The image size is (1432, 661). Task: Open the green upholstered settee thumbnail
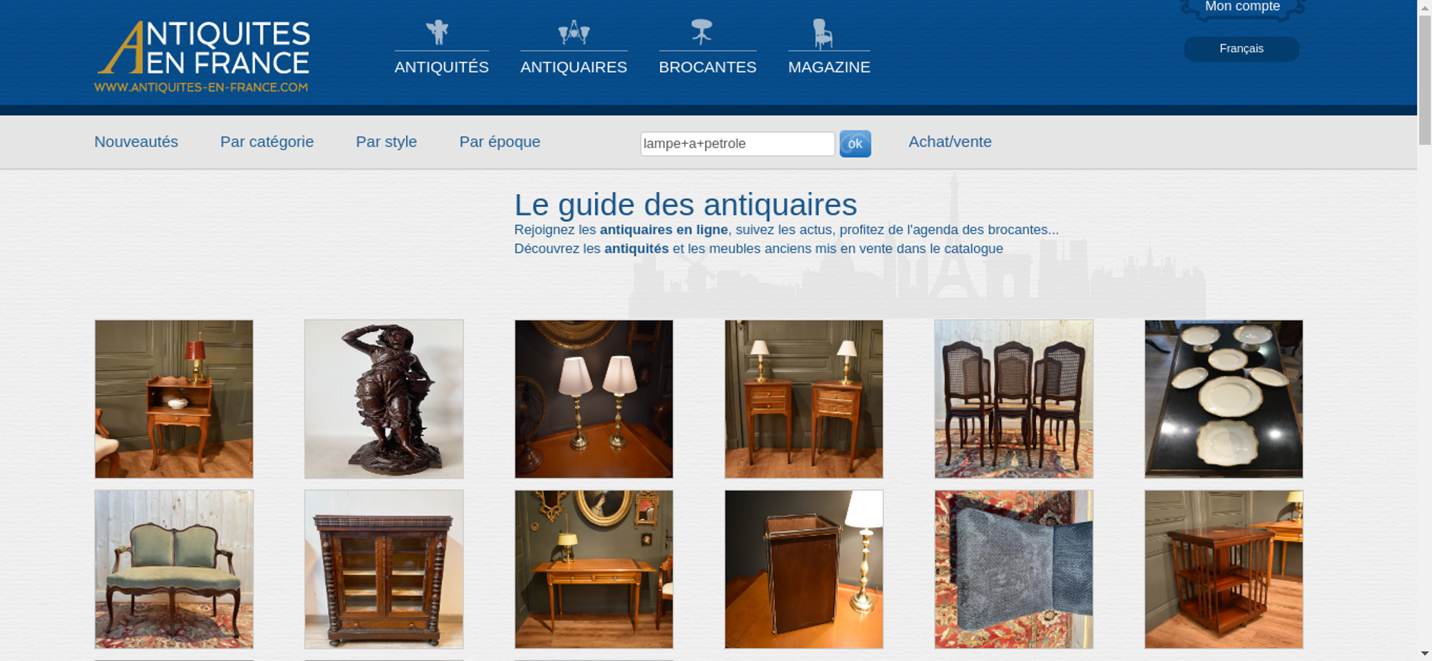click(174, 569)
